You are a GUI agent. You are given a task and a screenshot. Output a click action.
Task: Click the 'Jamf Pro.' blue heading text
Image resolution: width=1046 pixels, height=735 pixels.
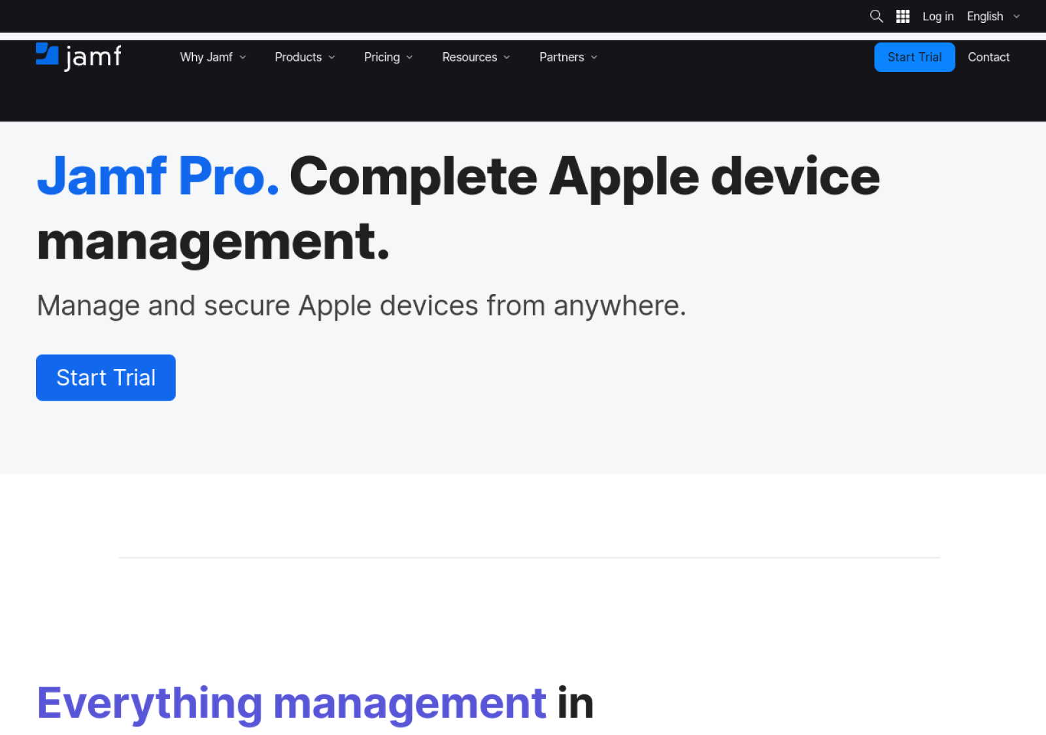158,176
